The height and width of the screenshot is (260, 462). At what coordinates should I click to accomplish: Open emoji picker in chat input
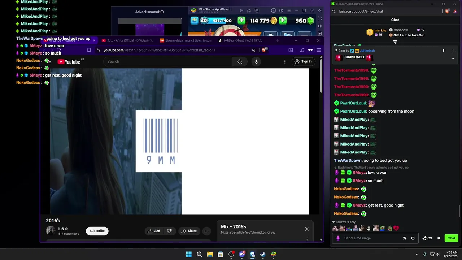click(x=413, y=238)
